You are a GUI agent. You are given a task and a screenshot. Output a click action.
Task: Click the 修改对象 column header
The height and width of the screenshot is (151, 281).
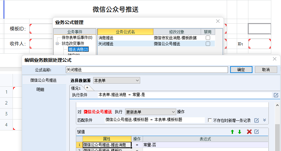click(177, 32)
